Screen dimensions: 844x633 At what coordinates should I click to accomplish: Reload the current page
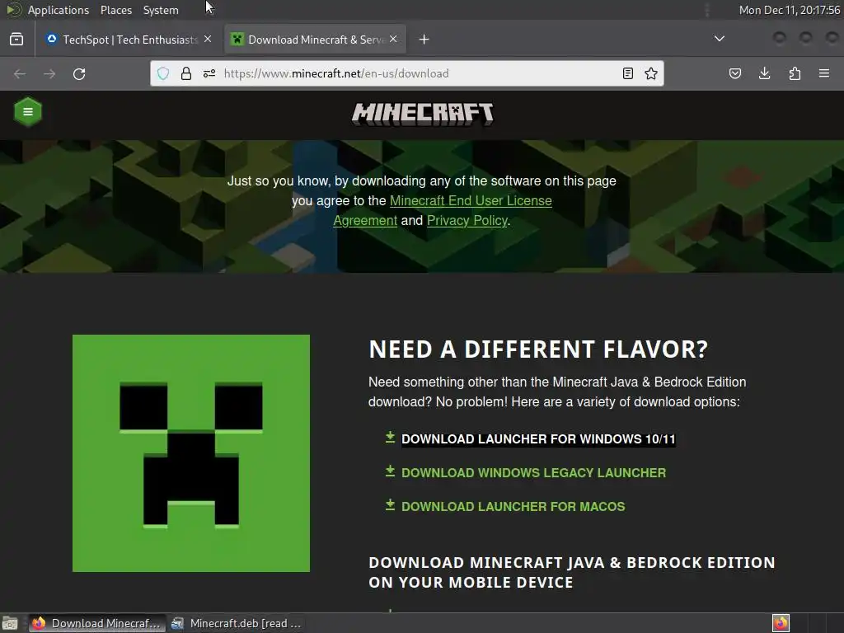pos(79,73)
